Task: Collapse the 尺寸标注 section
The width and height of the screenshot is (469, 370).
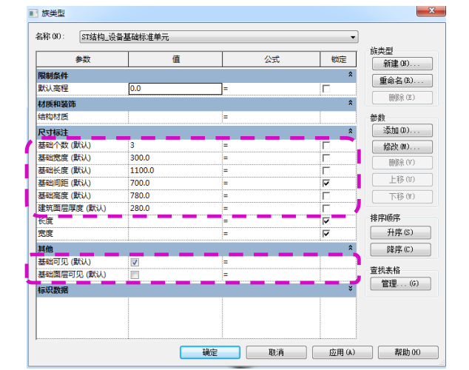Action: click(x=351, y=132)
